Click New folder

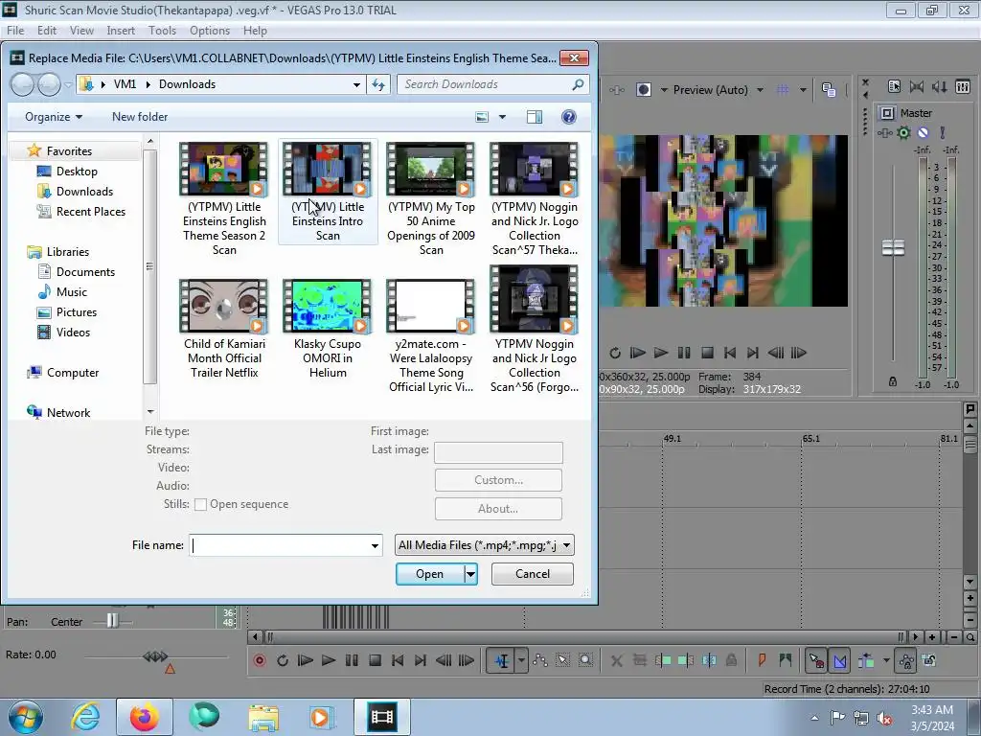[x=140, y=117]
